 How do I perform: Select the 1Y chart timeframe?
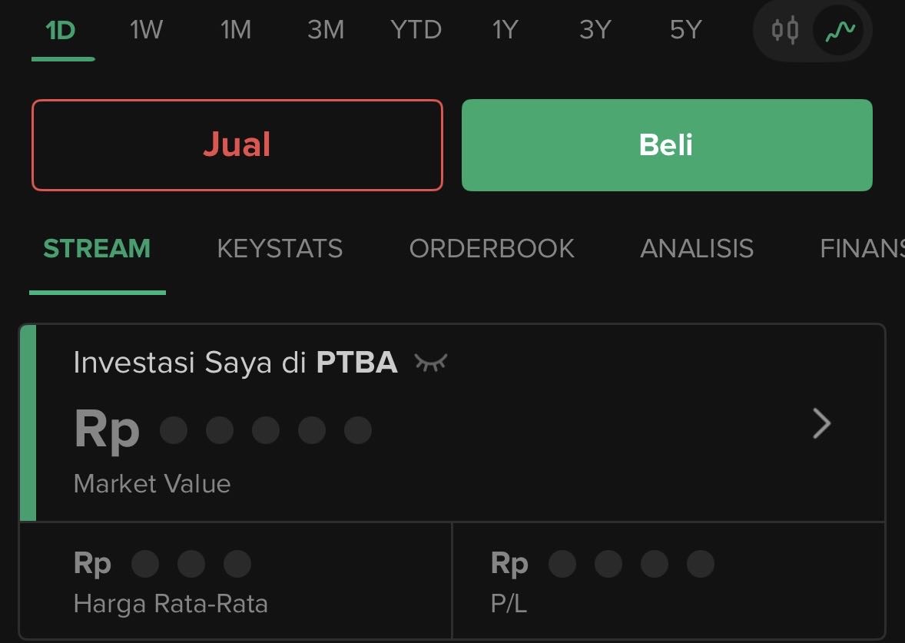[506, 31]
